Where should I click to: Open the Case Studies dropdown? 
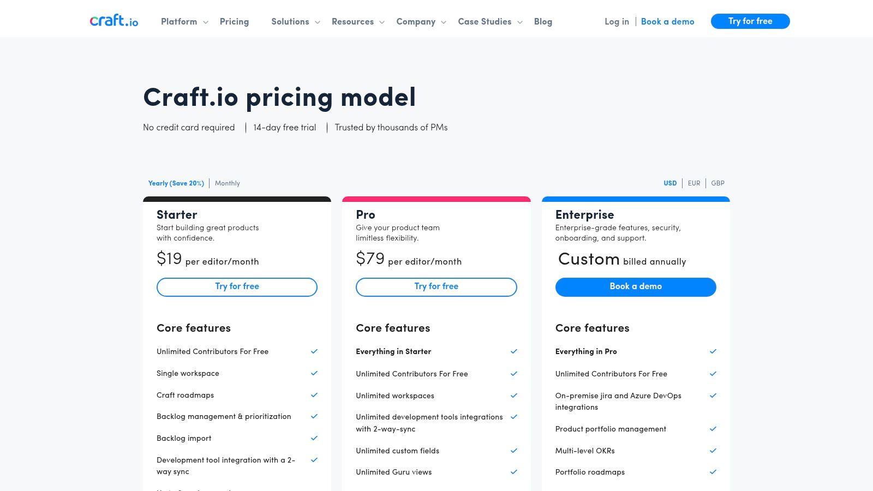pos(485,22)
